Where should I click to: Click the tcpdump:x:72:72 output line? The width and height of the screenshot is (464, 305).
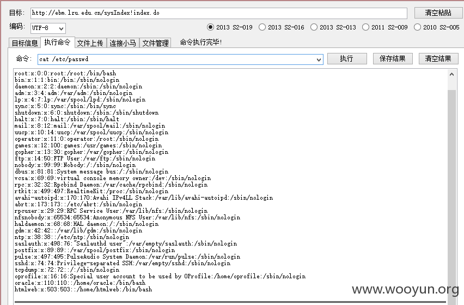67,270
